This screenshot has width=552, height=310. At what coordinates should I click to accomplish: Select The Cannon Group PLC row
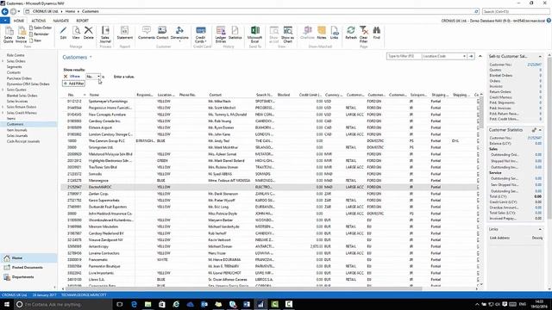270,141
